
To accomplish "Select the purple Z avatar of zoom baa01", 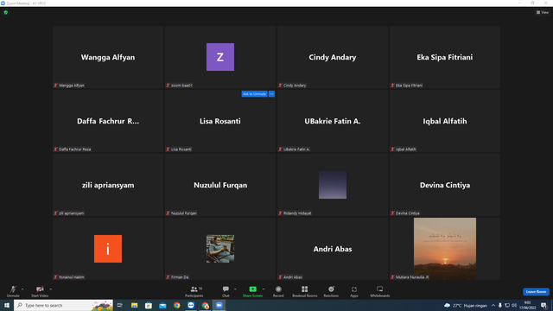I will pos(220,57).
